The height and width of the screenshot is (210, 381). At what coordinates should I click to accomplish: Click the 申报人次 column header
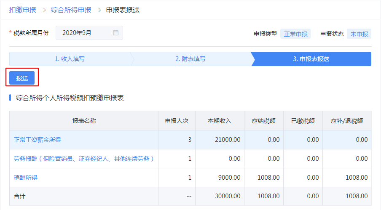pos(177,121)
